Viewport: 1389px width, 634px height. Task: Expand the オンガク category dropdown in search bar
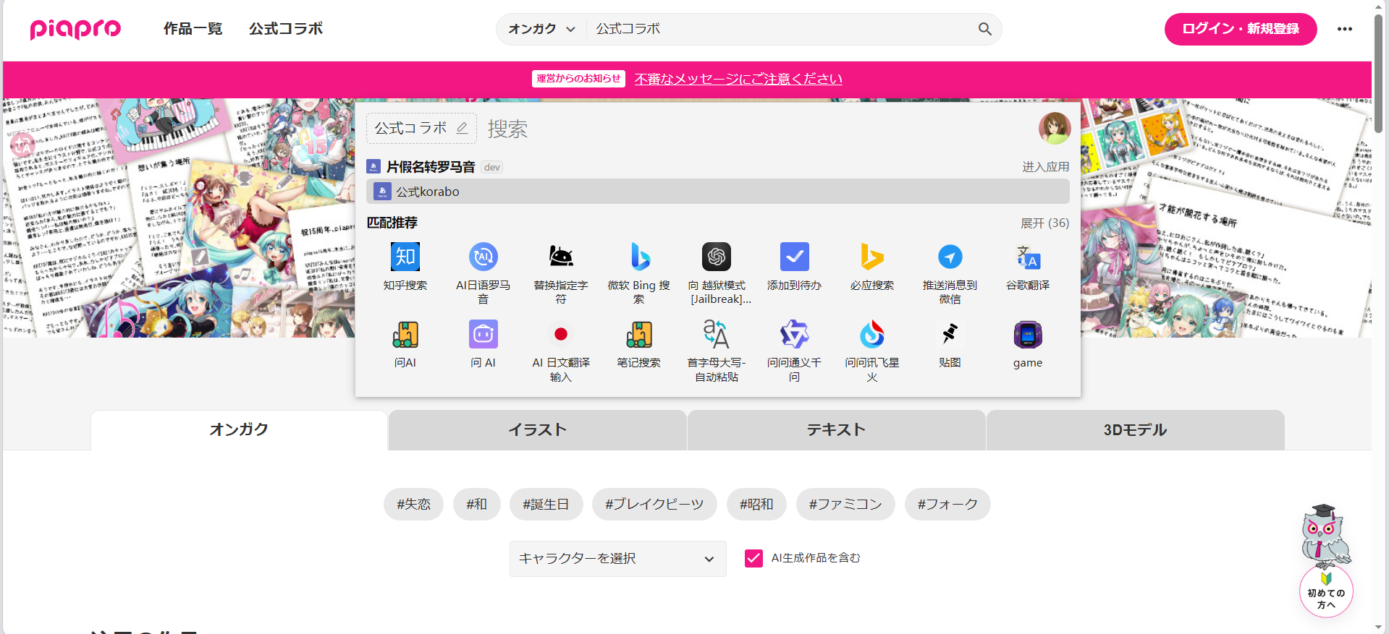click(541, 29)
